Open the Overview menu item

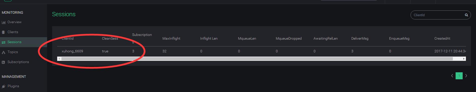pyautogui.click(x=14, y=22)
